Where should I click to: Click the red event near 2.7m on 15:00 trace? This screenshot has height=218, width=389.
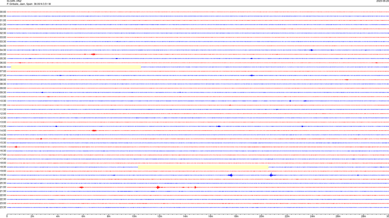(x=41, y=139)
